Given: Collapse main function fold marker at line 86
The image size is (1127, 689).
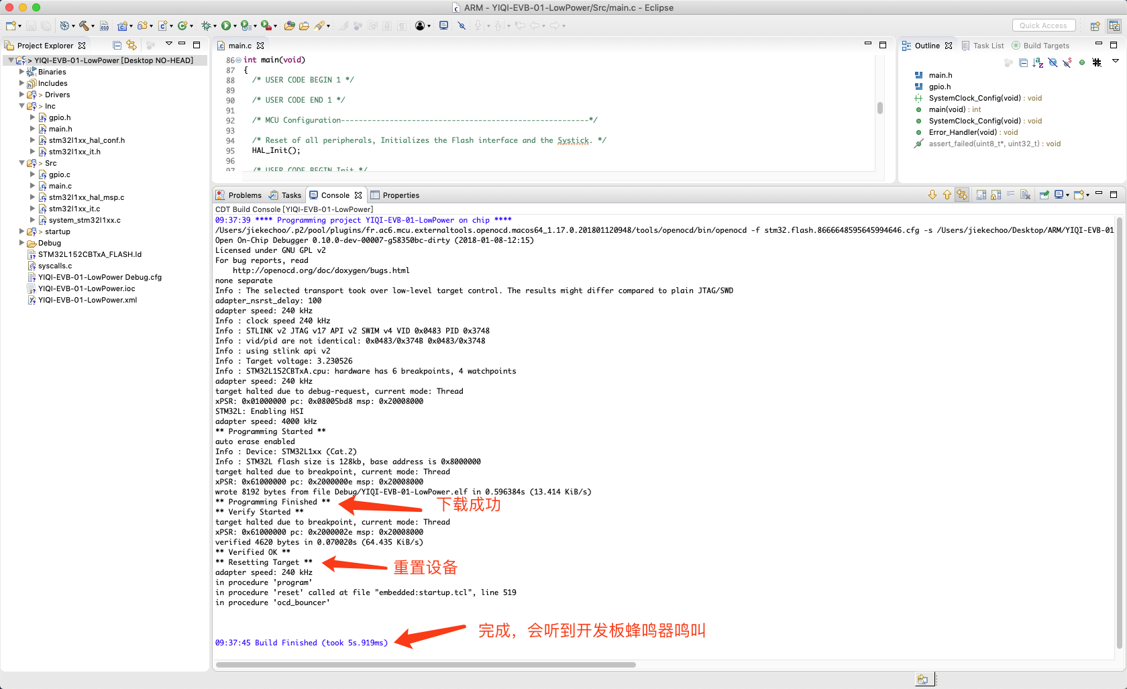Looking at the screenshot, I should click(238, 60).
